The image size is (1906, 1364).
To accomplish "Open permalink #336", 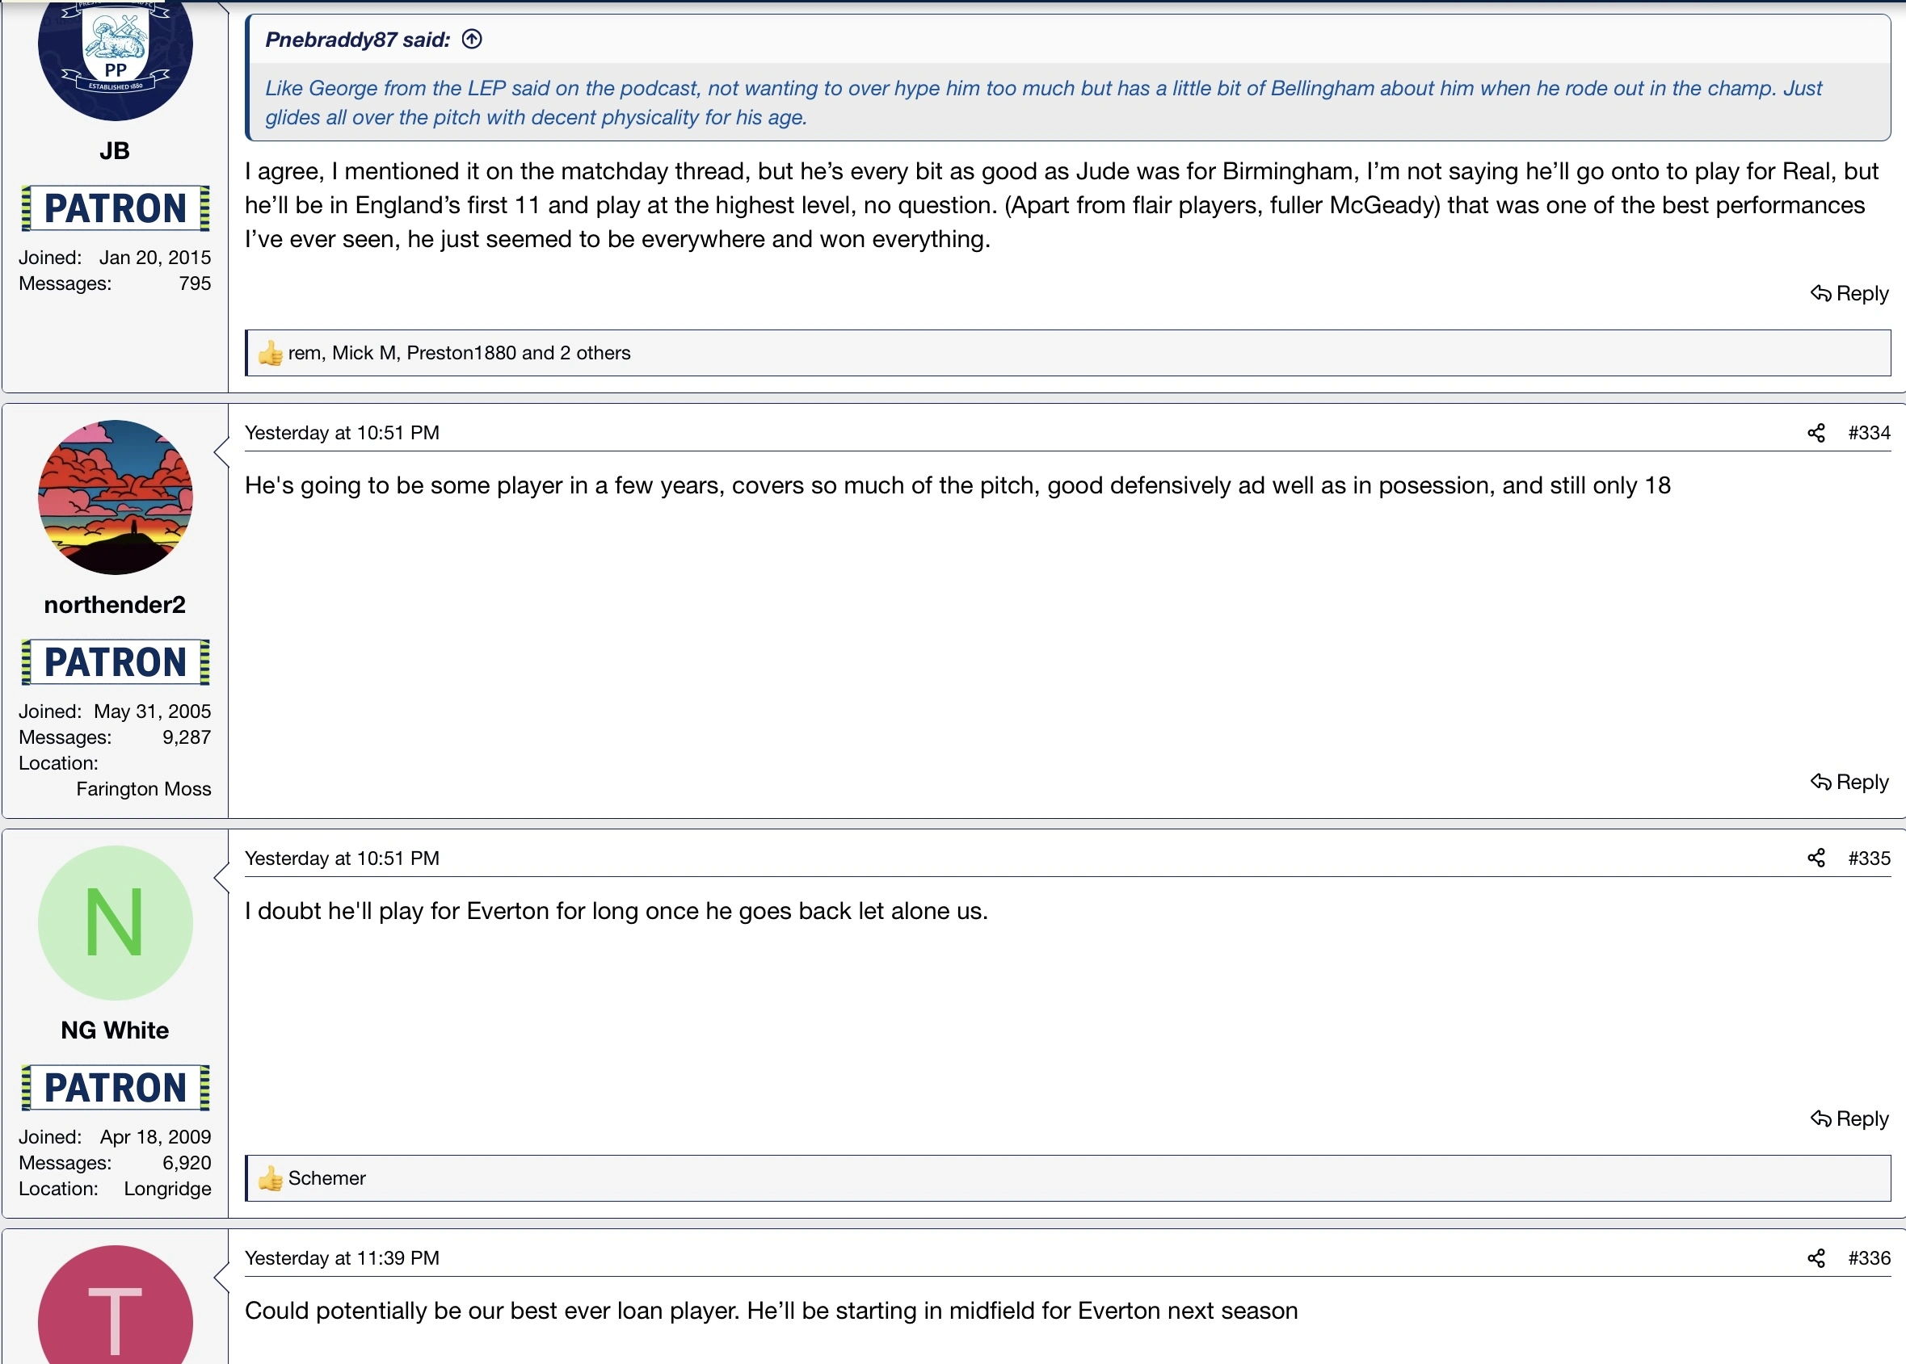I will [x=1868, y=1257].
